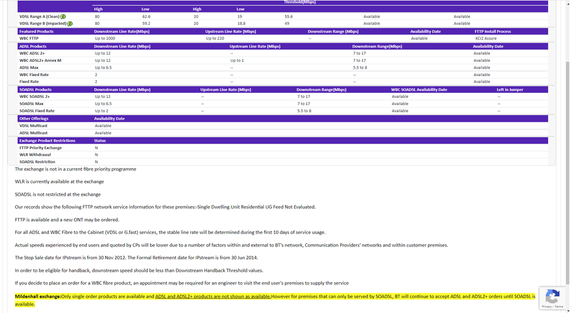Click the Other Offerings section header
The height and width of the screenshot is (321, 572).
(34, 118)
